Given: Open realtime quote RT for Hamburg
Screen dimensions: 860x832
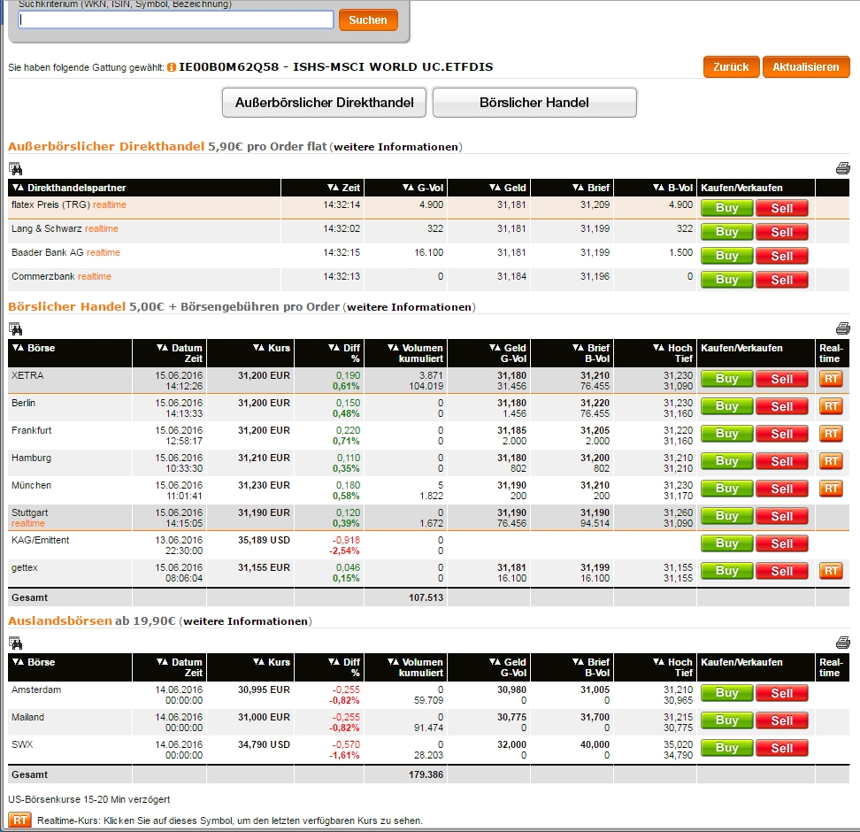Looking at the screenshot, I should point(831,461).
